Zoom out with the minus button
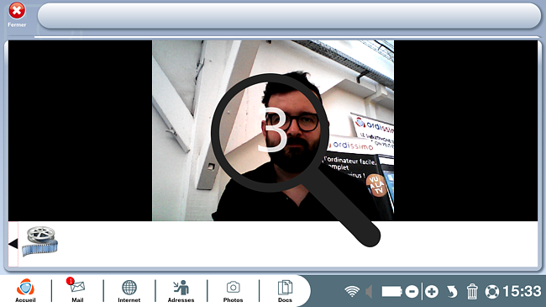Viewport: 546px width, 307px height. click(412, 291)
